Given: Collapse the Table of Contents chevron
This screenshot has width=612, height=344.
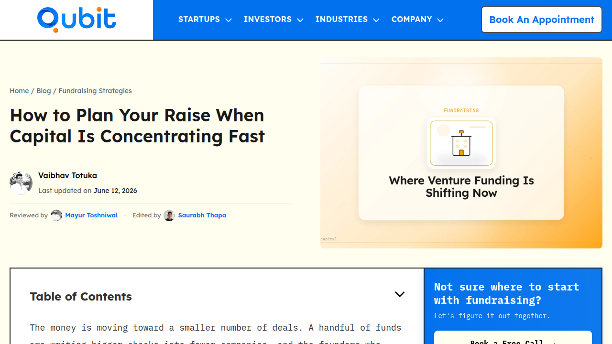Looking at the screenshot, I should (400, 294).
